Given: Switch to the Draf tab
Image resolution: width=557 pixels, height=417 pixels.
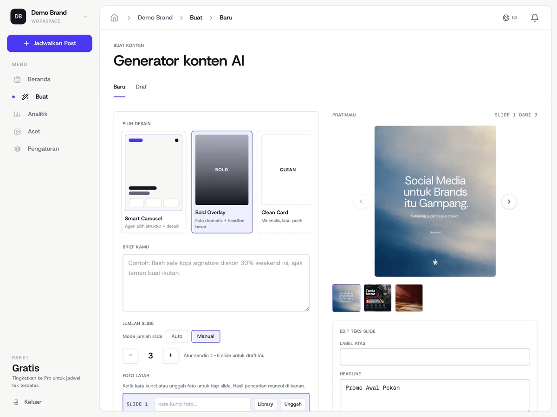Looking at the screenshot, I should 141,87.
